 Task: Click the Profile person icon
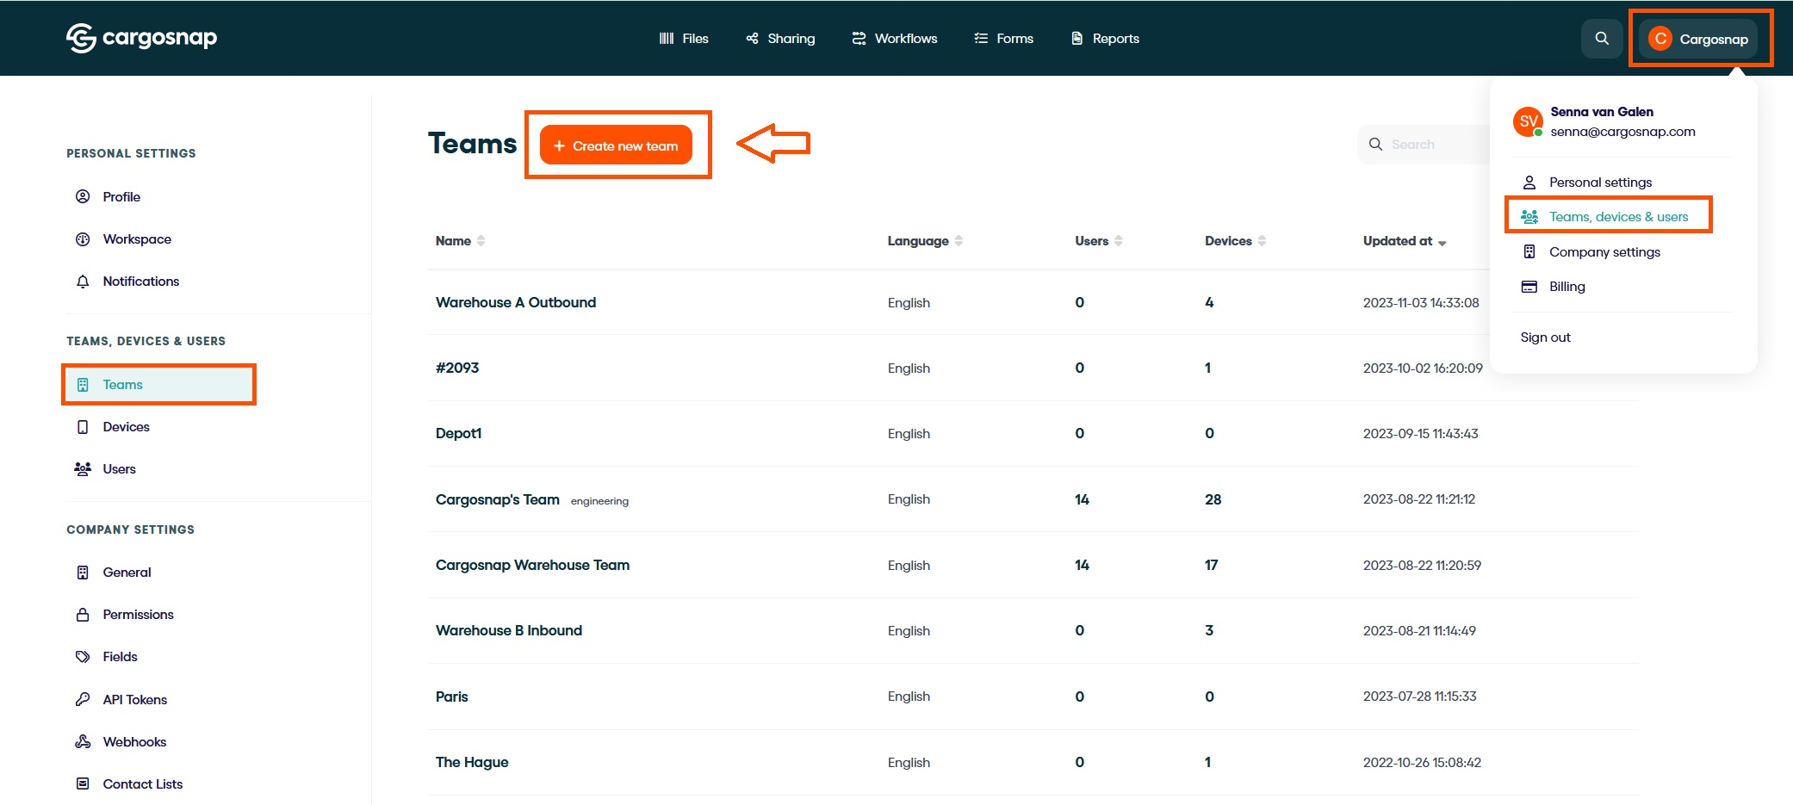(x=83, y=196)
